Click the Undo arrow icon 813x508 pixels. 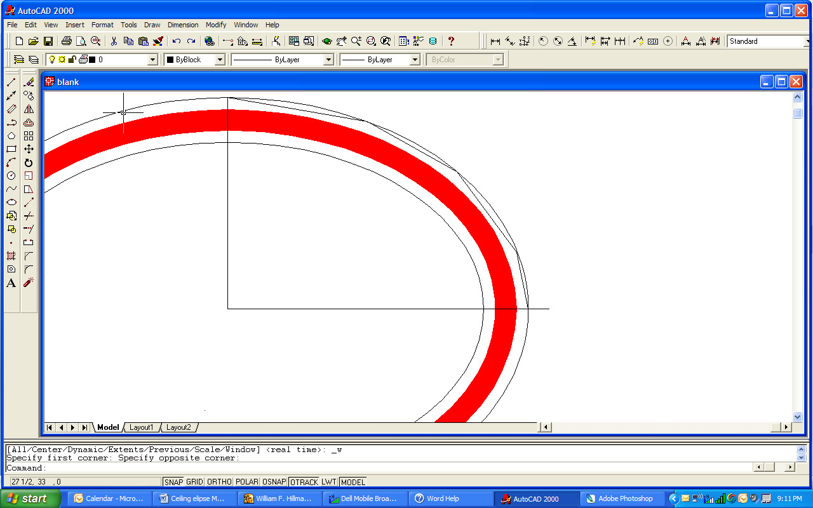177,41
